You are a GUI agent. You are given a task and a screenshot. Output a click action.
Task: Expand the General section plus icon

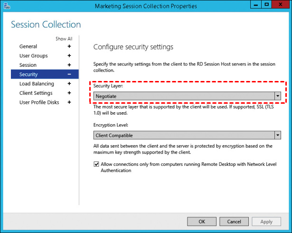pyautogui.click(x=69, y=46)
